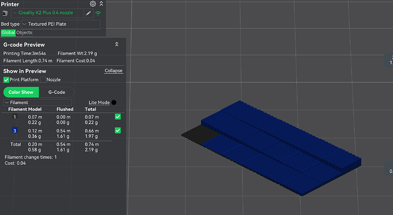Hide filament 3 via its checkbox

click(118, 130)
